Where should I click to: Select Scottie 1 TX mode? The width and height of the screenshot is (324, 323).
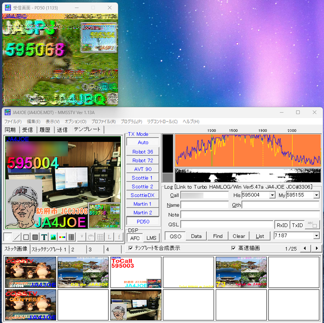coord(143,178)
